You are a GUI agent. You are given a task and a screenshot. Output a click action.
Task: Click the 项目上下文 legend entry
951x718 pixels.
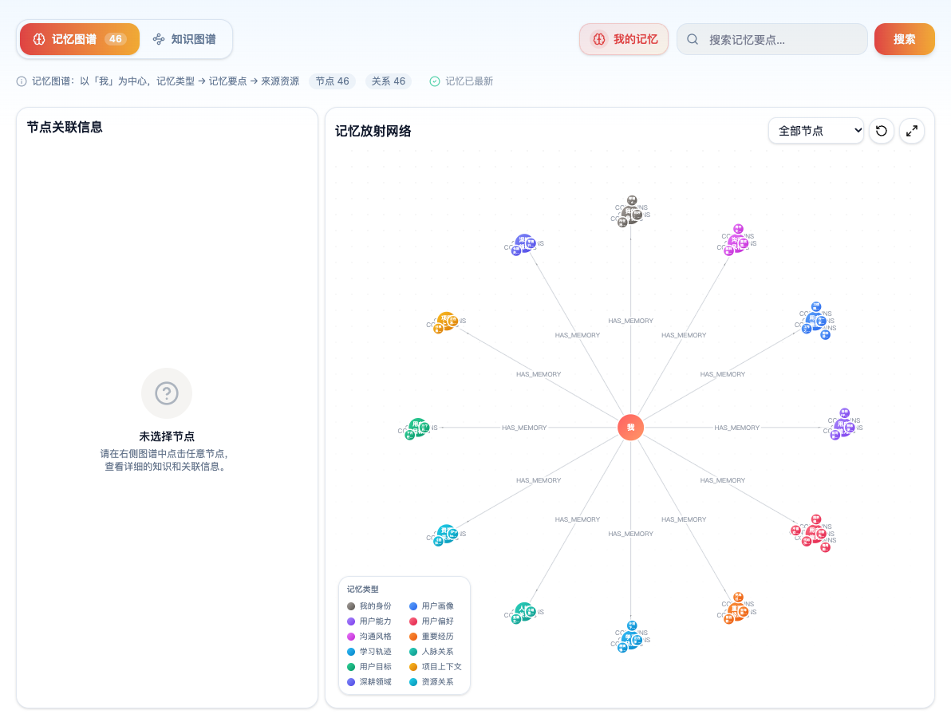(436, 666)
